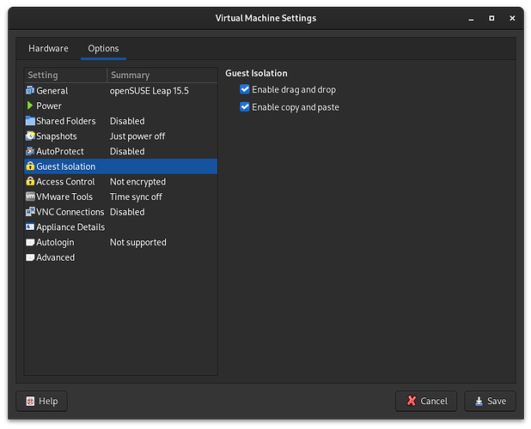The width and height of the screenshot is (531, 429).
Task: Select the Autologin row
Action: [55, 243]
